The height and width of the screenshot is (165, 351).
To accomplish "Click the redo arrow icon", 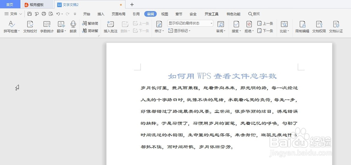I will pyautogui.click(x=67, y=14).
